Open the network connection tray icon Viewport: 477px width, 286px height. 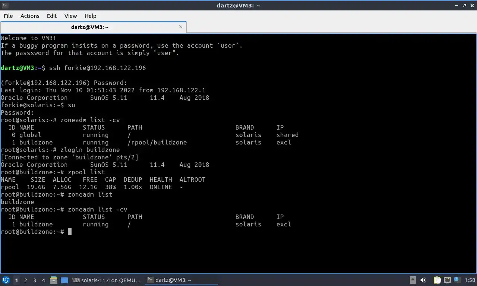[x=447, y=280]
